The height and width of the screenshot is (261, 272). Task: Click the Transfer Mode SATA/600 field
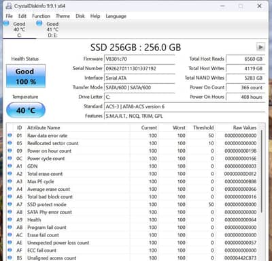139,87
